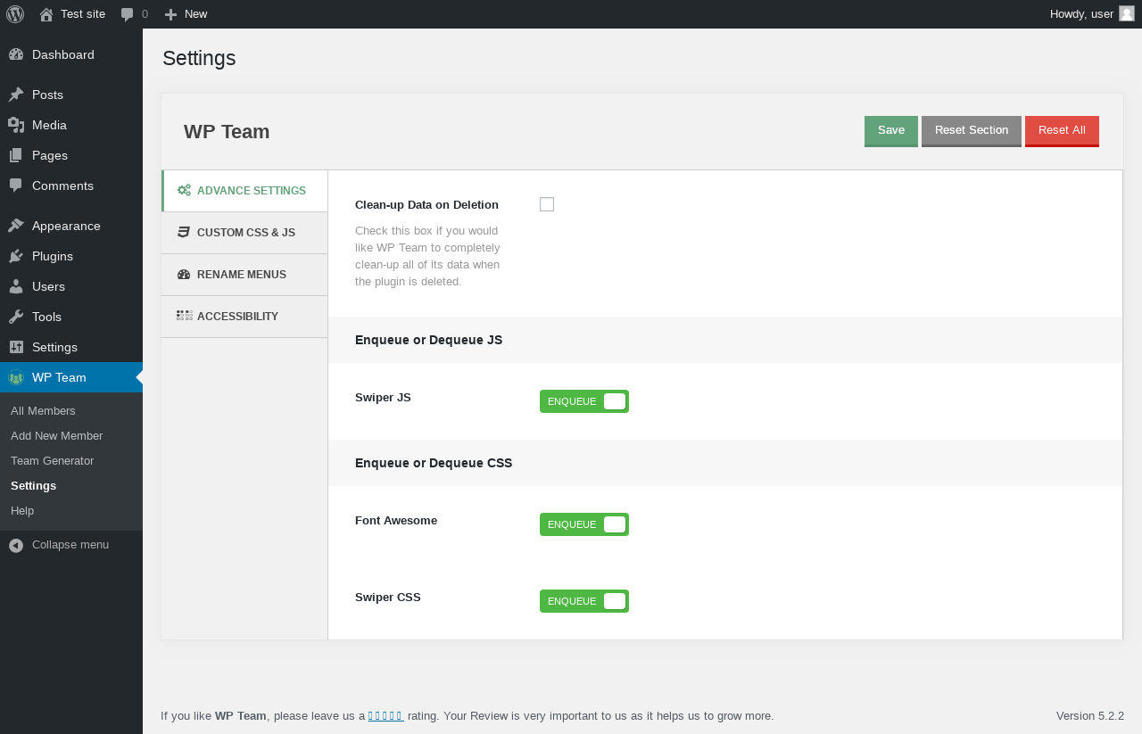This screenshot has height=734, width=1142.
Task: Click the gears icon on Advance Settings
Action: [184, 190]
